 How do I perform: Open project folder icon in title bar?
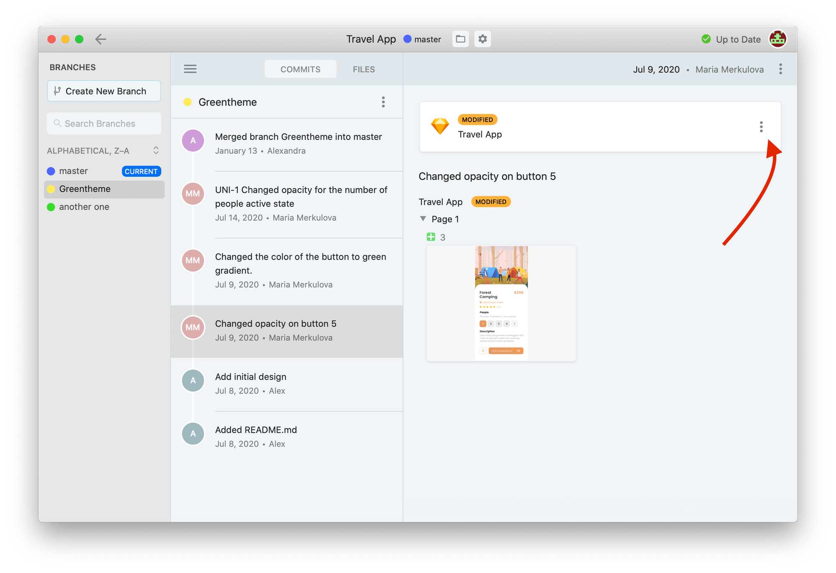460,39
